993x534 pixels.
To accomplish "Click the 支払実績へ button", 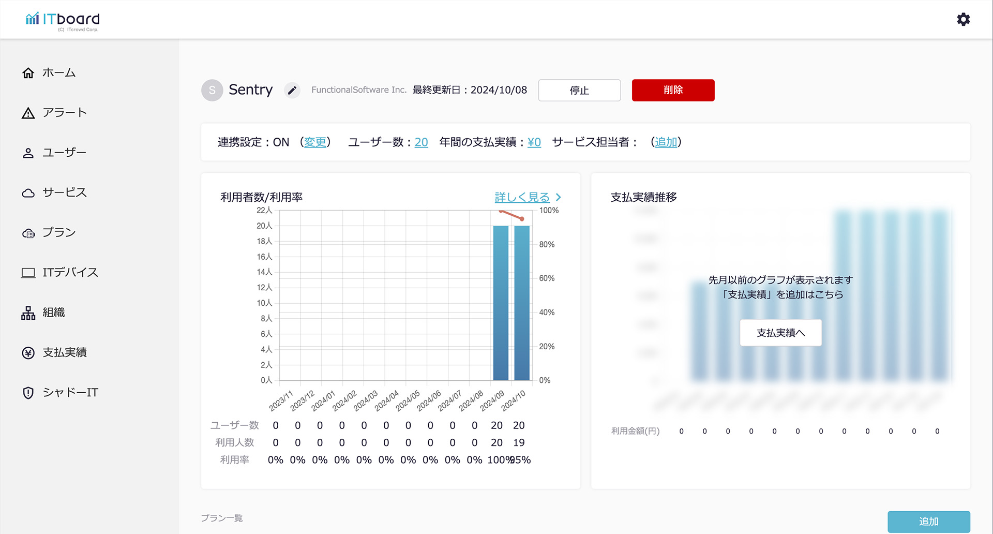I will [x=780, y=333].
